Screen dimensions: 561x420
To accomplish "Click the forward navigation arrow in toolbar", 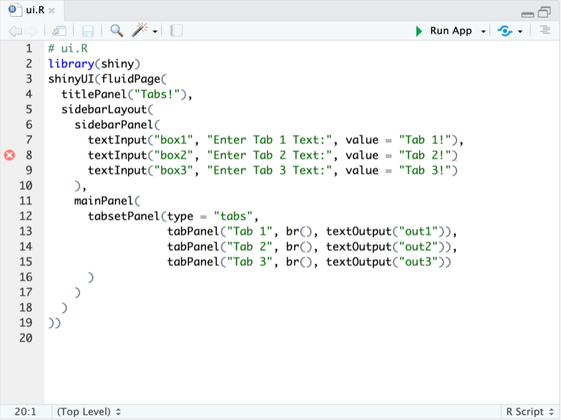I will (31, 31).
